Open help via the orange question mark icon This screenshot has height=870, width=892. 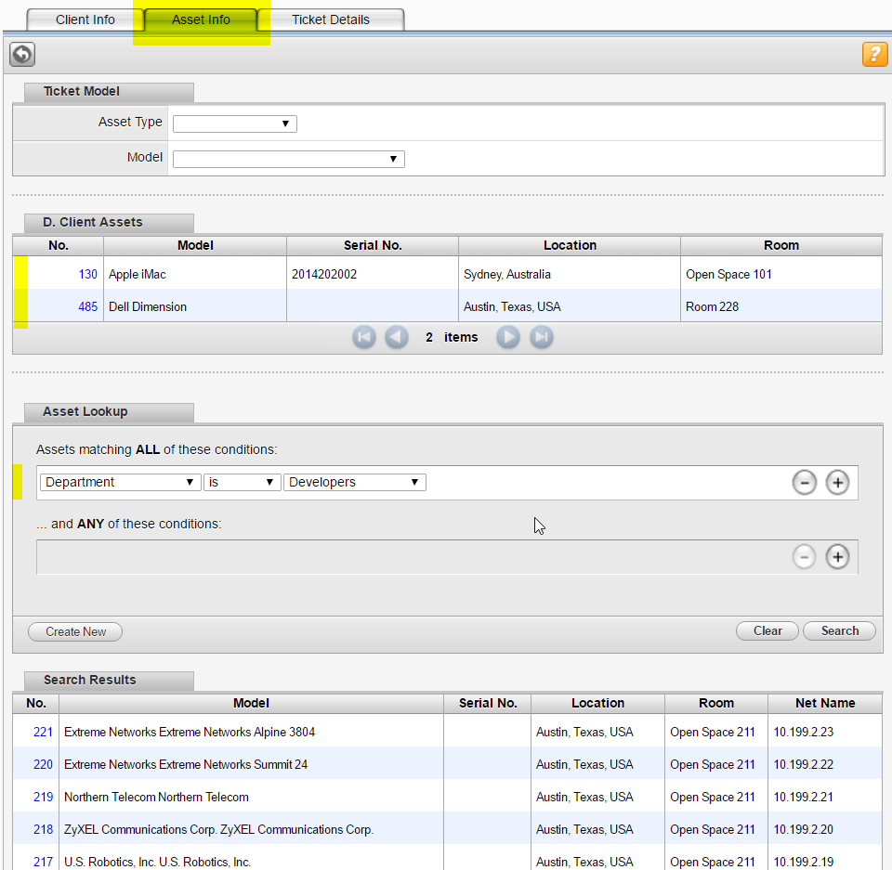874,55
